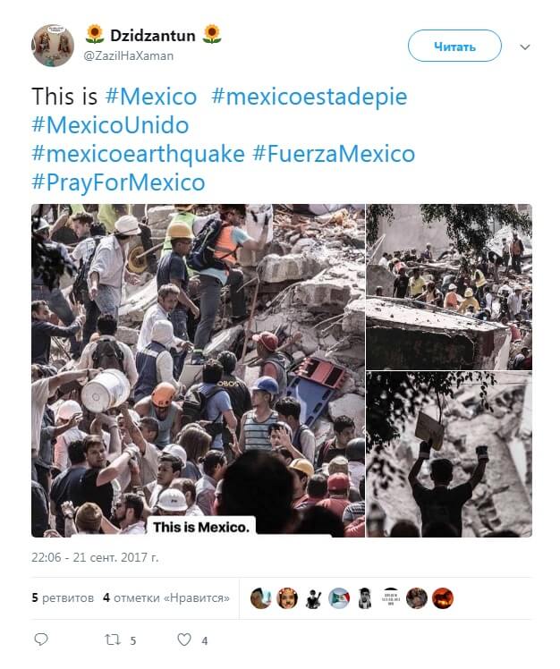Open the black-and-white raised fists photo
Screen dimensions: 560x669
(x=449, y=454)
